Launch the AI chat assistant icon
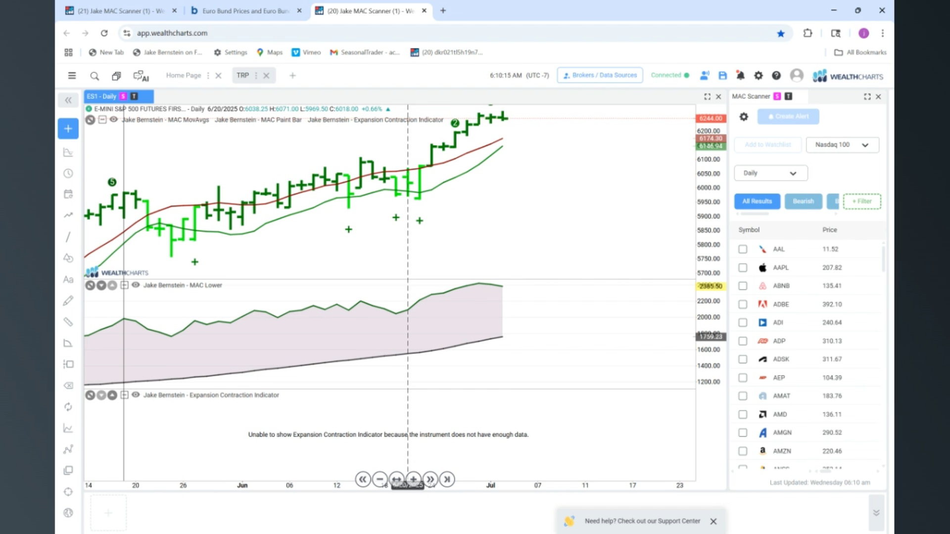 click(141, 76)
